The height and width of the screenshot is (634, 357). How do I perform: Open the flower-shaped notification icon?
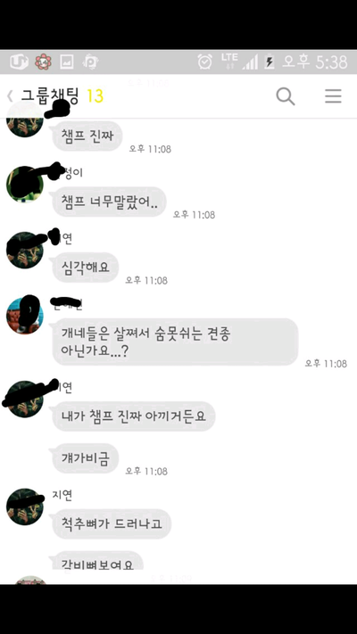coord(43,62)
